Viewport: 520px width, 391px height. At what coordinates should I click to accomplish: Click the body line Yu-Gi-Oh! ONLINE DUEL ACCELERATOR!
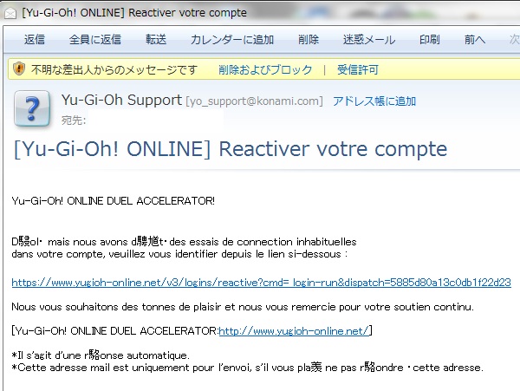pyautogui.click(x=113, y=200)
